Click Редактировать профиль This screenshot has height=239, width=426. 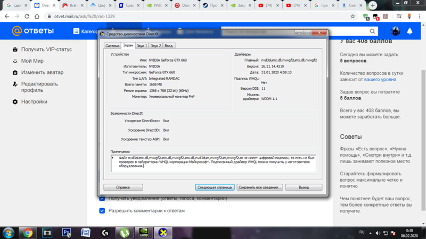point(39,87)
